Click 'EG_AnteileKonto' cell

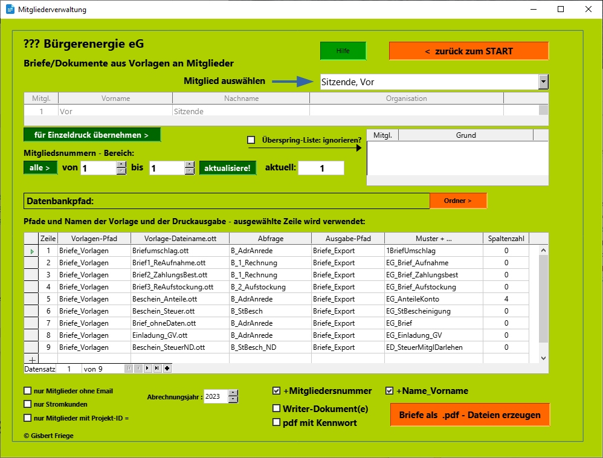click(x=434, y=299)
